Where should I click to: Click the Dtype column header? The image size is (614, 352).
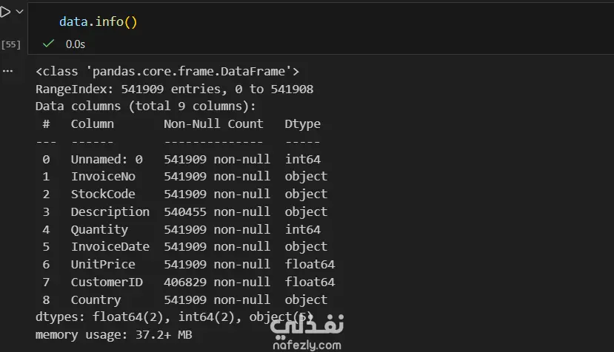302,123
